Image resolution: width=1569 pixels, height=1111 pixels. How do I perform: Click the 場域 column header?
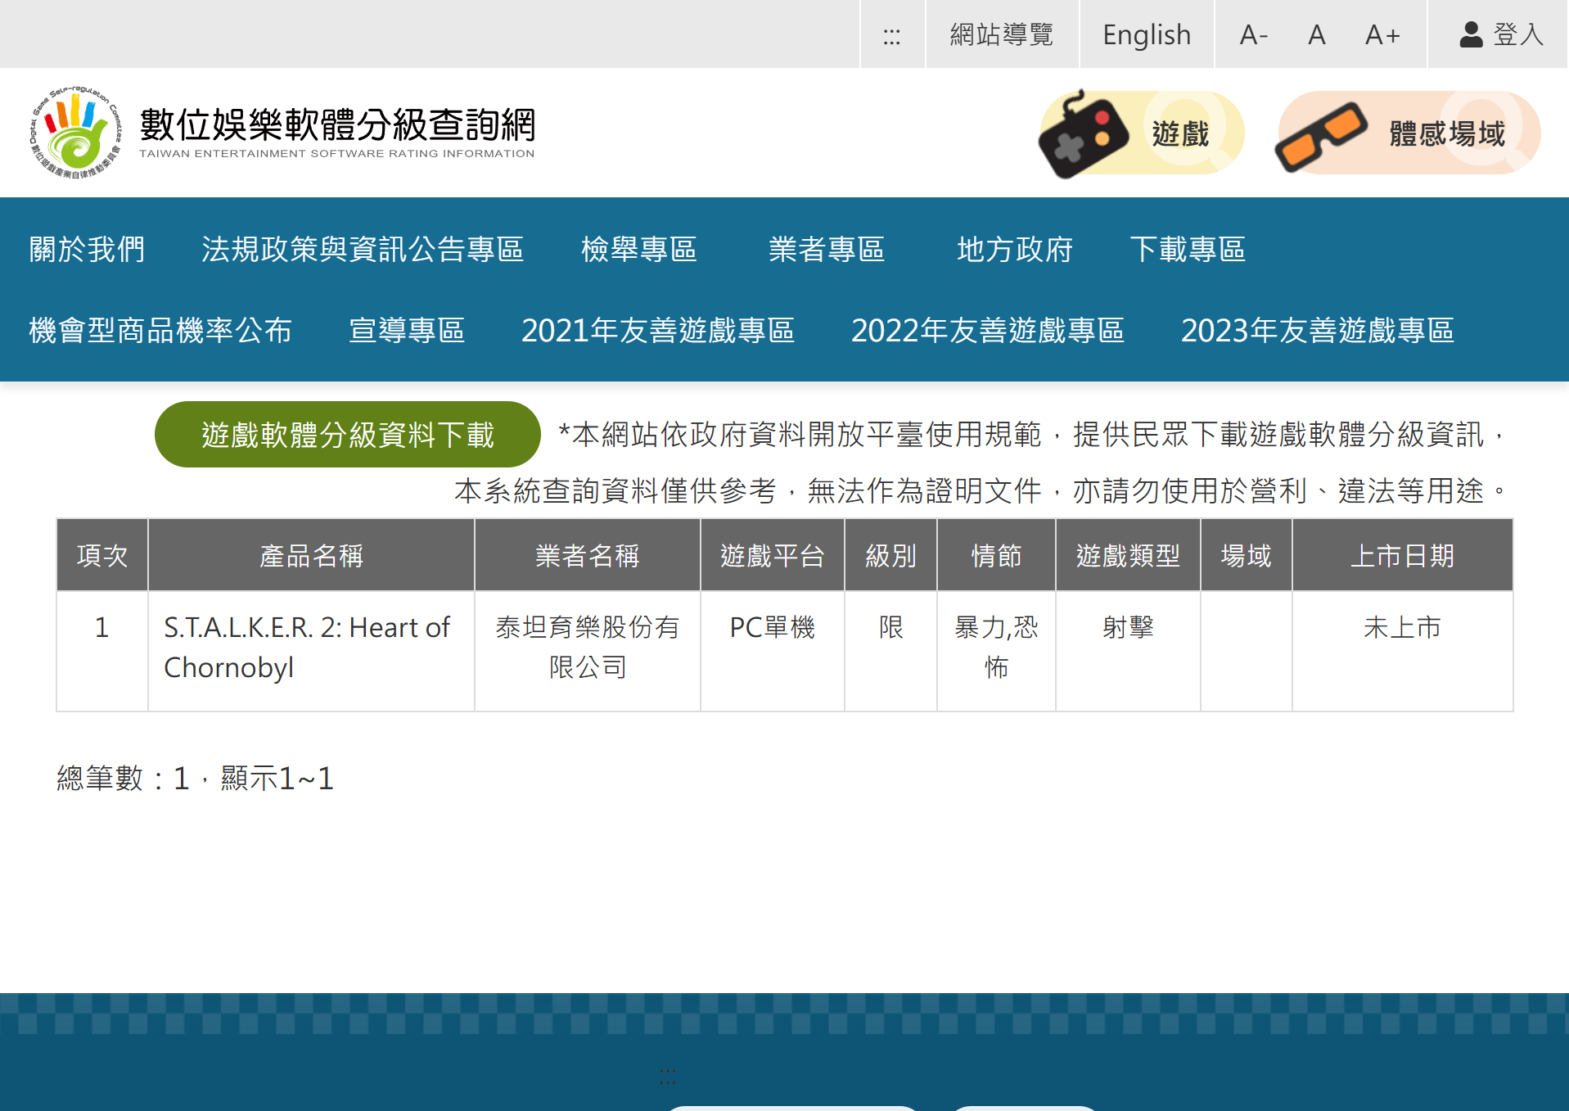click(x=1246, y=555)
